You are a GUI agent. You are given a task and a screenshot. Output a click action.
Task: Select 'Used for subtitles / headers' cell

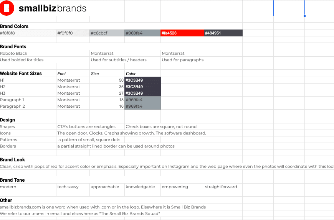pos(119,60)
